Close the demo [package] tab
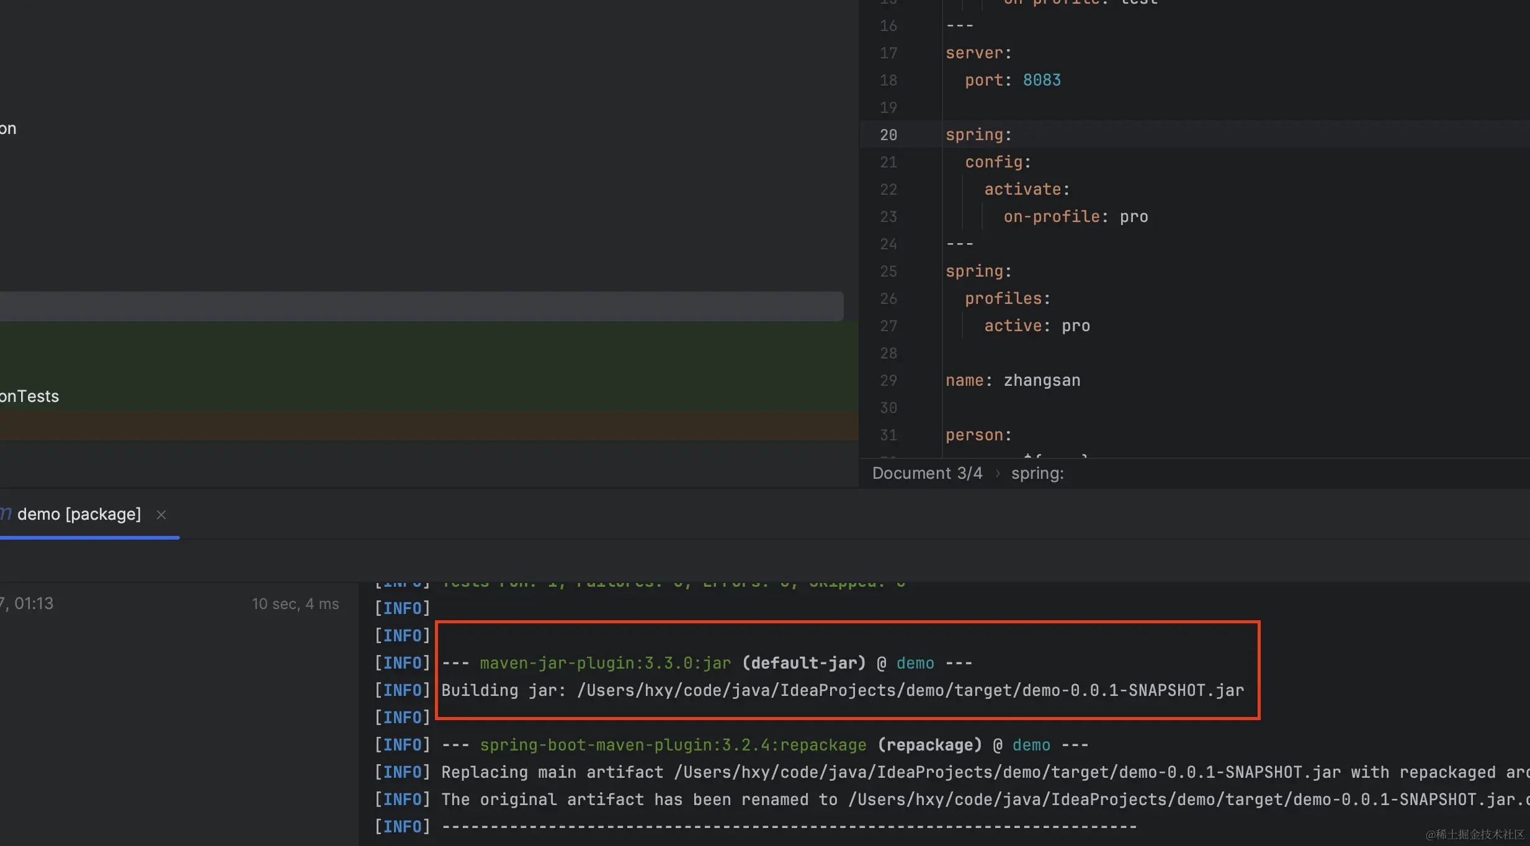 [x=161, y=515]
